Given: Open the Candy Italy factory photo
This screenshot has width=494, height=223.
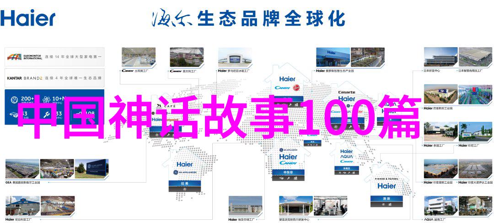Looking at the screenshot, I should 187,57.
